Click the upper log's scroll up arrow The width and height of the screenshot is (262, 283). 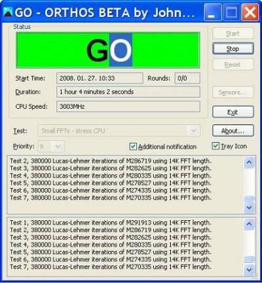250,162
